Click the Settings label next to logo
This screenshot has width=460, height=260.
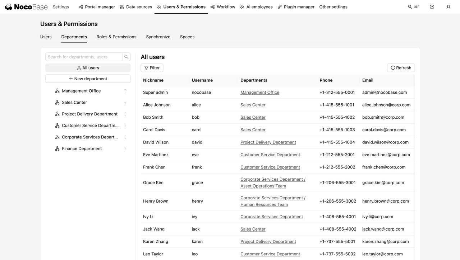(x=61, y=7)
